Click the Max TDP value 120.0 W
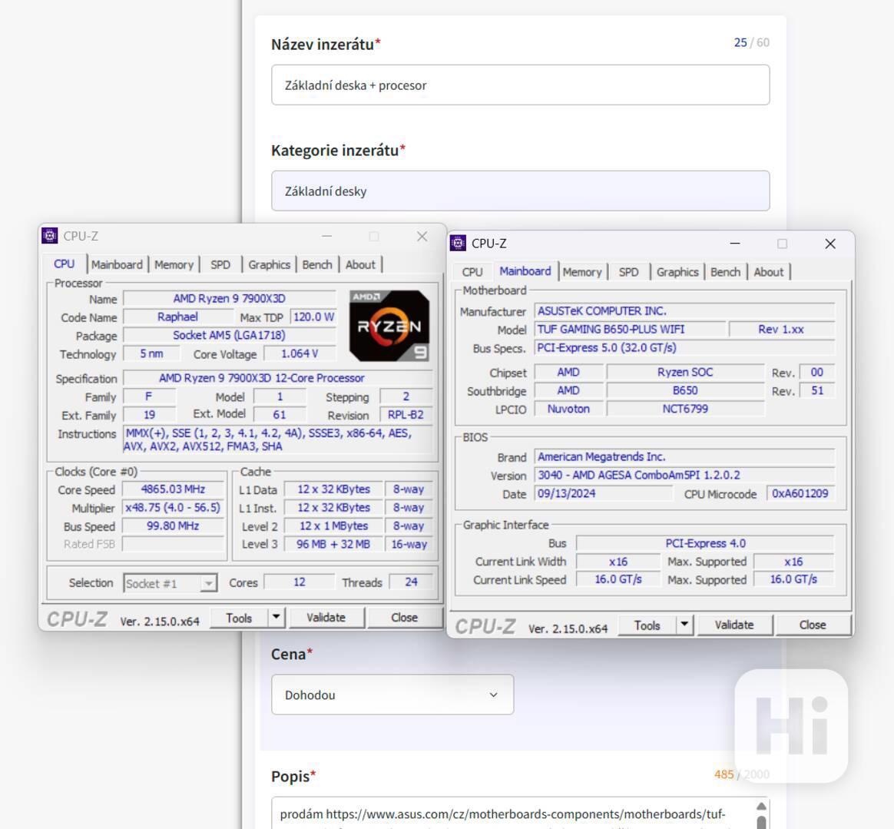This screenshot has width=894, height=829. click(x=313, y=317)
